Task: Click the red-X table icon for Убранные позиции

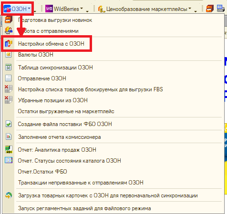Action: pyautogui.click(x=9, y=100)
